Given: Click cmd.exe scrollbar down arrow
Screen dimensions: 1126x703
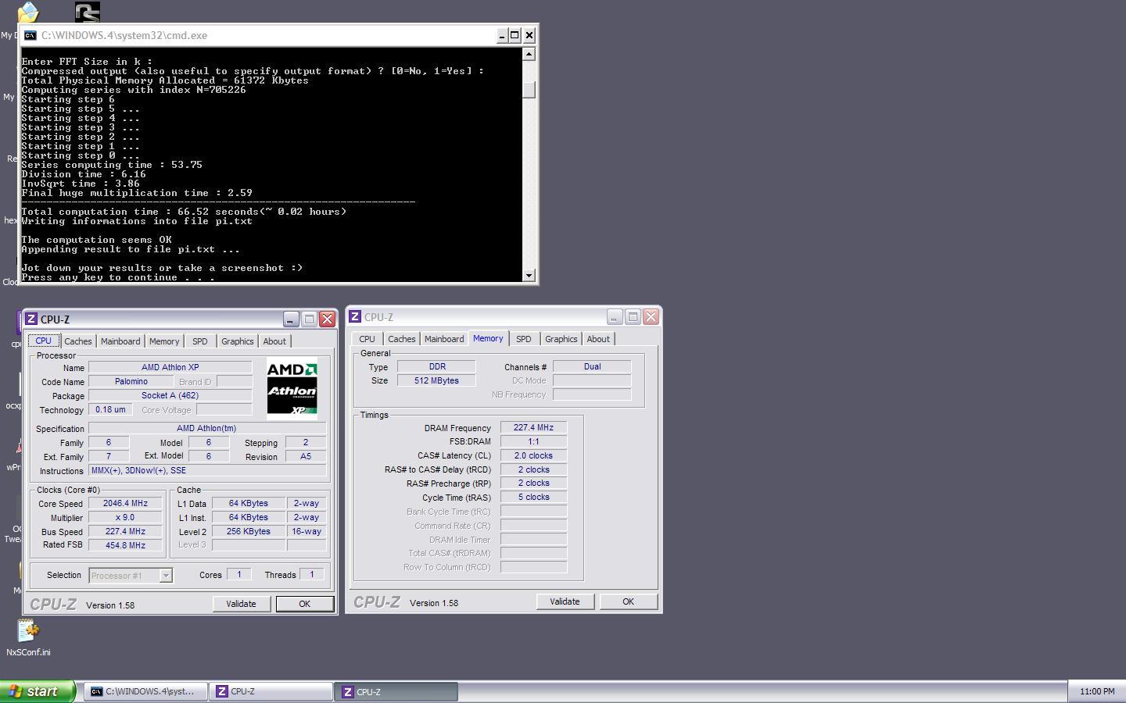Looking at the screenshot, I should point(529,275).
